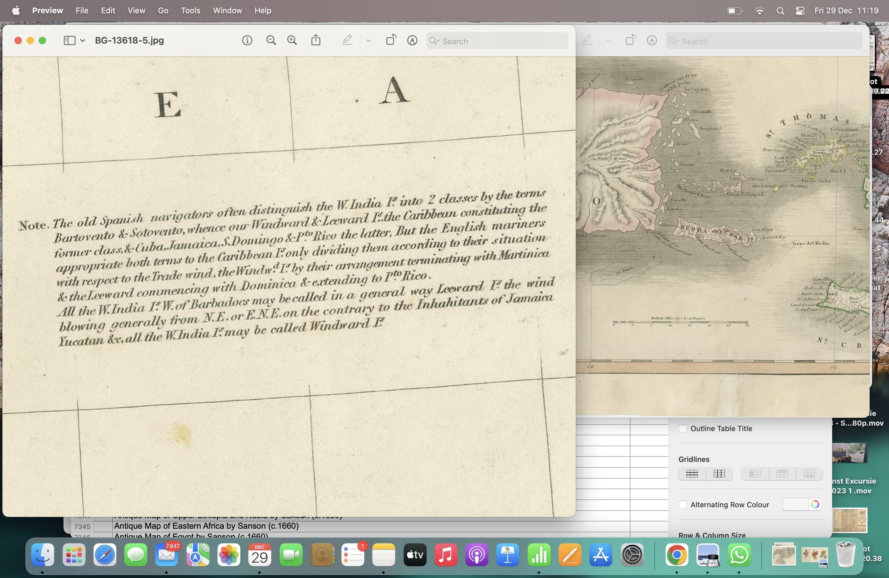Open Maps from the Dock

(x=197, y=555)
